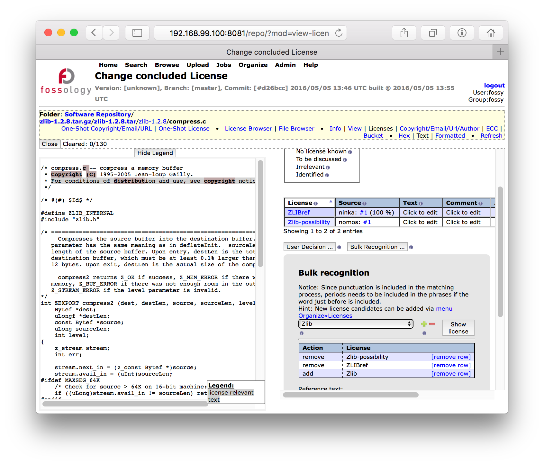Click info icon next to Irrelevant
Screen dimensions: 544x465
(x=328, y=168)
